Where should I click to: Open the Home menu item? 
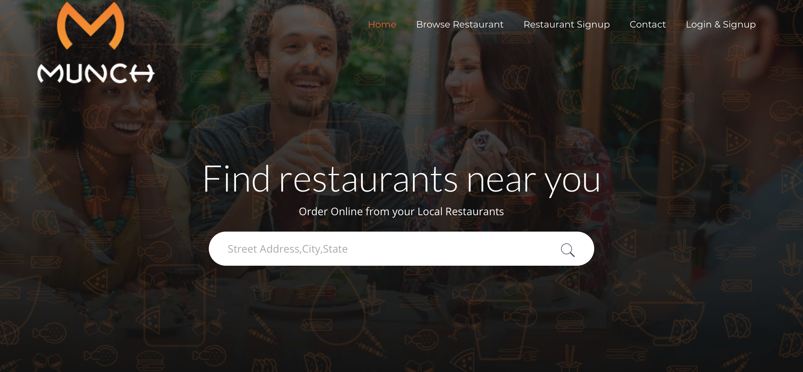click(382, 25)
